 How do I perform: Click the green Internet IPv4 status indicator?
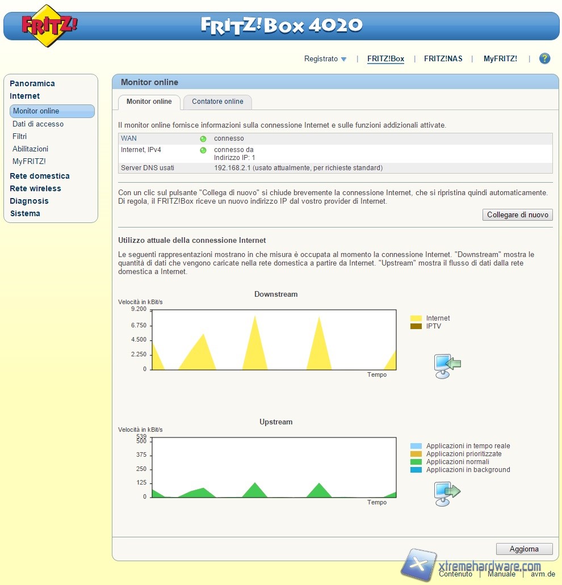(x=203, y=150)
